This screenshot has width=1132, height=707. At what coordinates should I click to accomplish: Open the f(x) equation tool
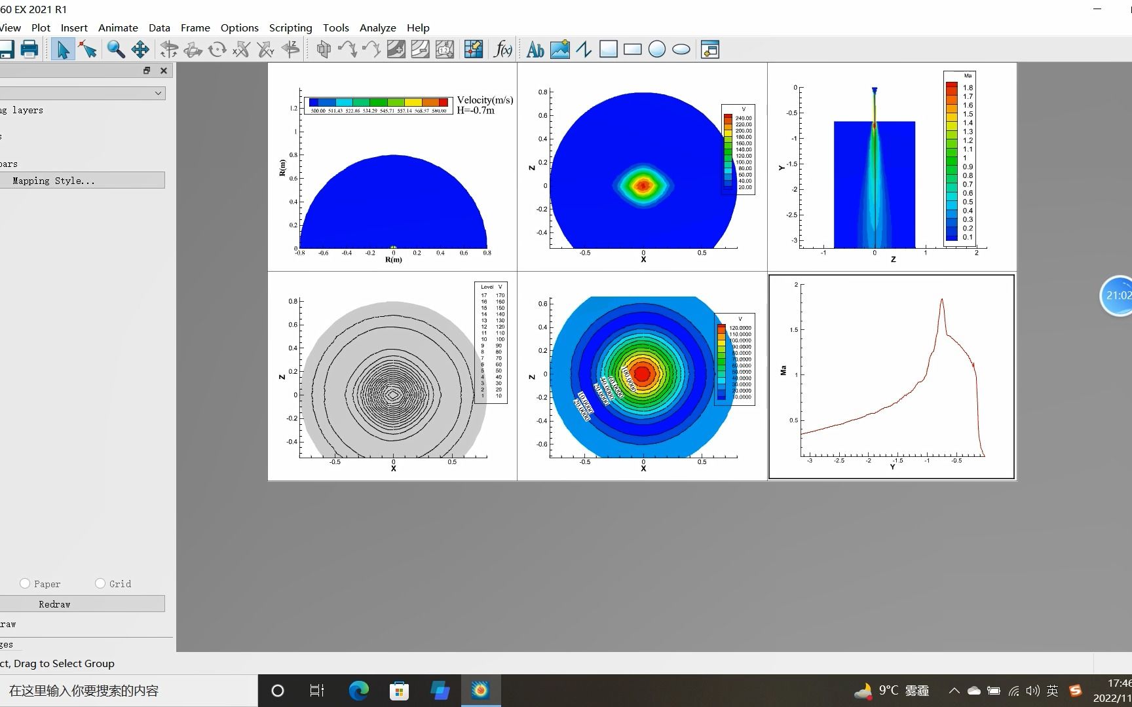point(502,50)
